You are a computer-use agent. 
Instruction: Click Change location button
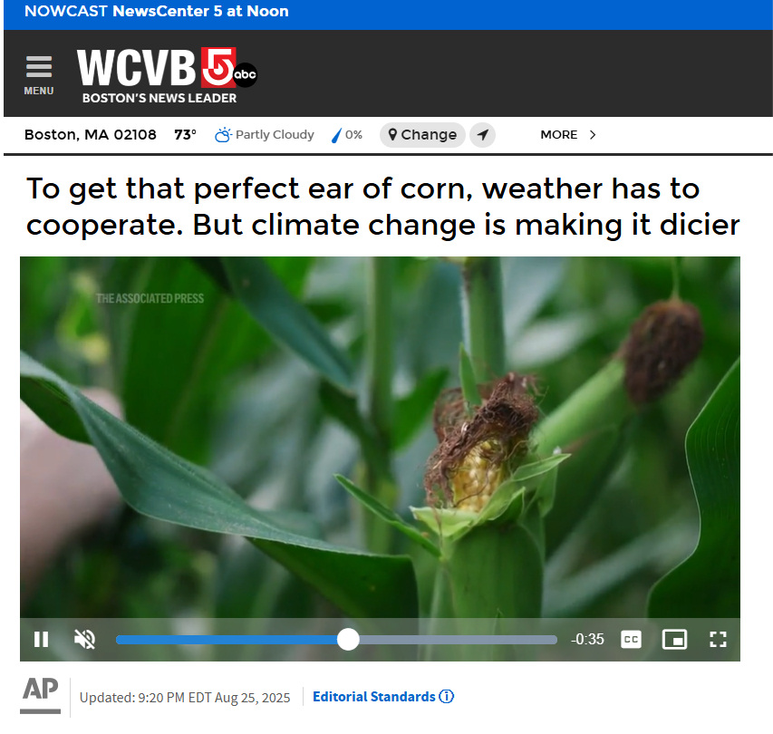click(x=422, y=135)
